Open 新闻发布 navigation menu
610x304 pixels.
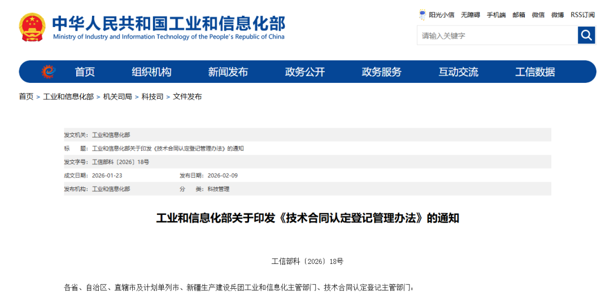click(228, 72)
